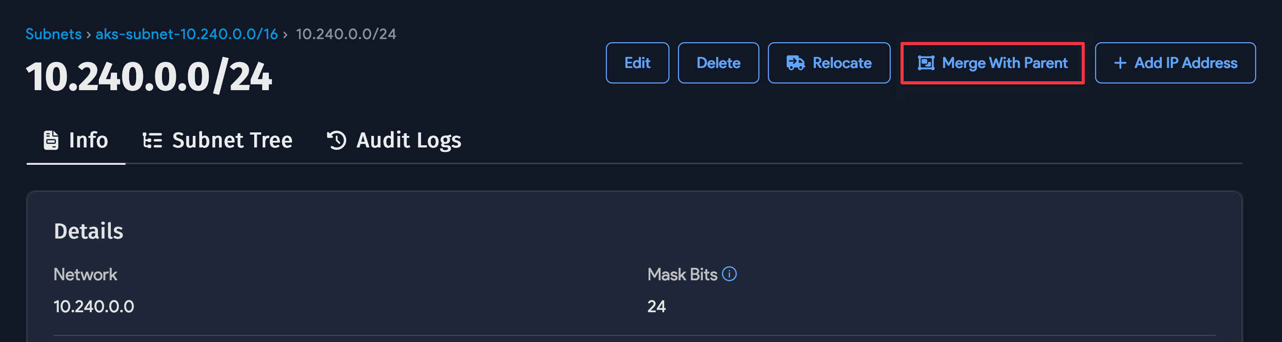This screenshot has width=1282, height=342.
Task: Show the Mask Bits info tooltip icon
Action: pyautogui.click(x=729, y=274)
